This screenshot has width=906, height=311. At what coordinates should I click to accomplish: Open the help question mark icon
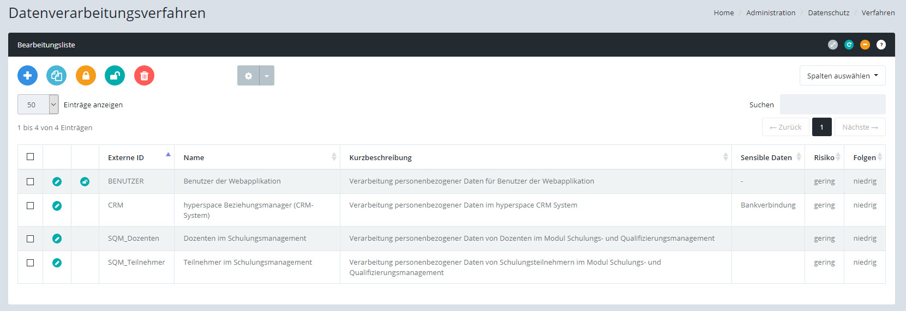click(881, 45)
